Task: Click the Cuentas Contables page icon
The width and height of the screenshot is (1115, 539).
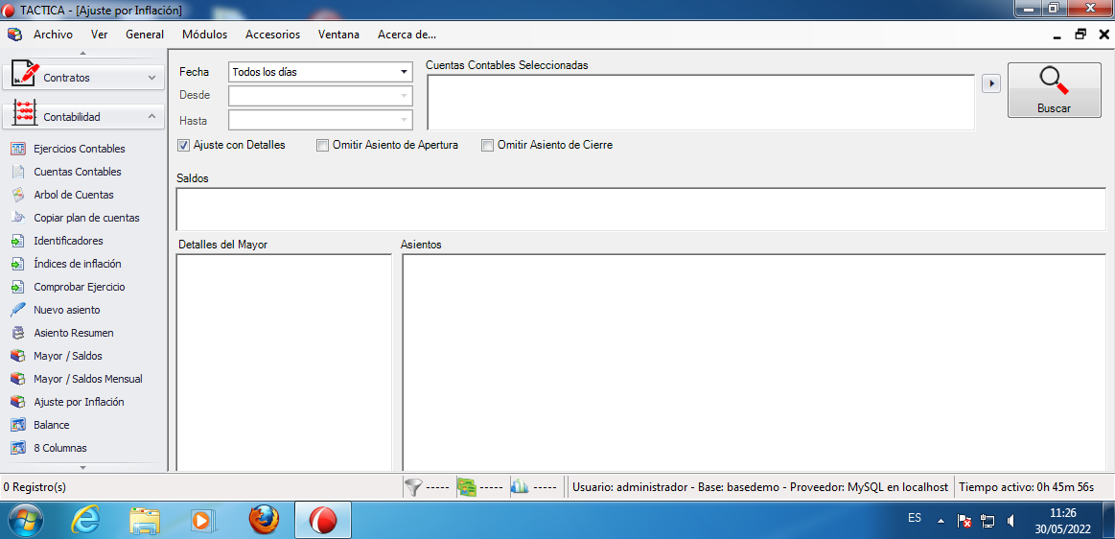Action: pos(18,172)
